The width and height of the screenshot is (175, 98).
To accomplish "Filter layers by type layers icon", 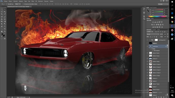I will point(160,32).
